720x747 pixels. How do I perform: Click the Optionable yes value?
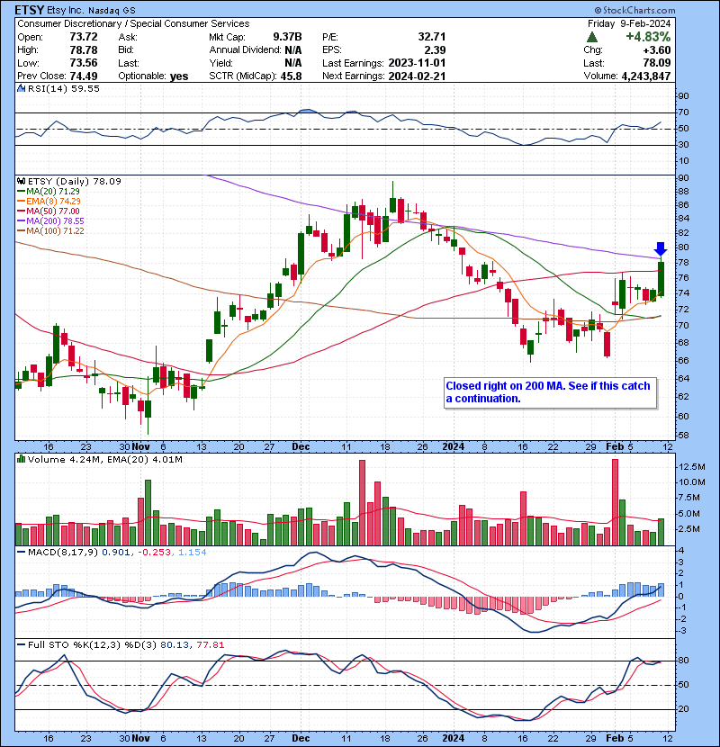pyautogui.click(x=179, y=76)
